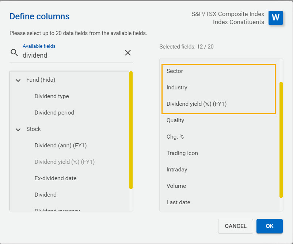Dismiss the dialog with CANCEL
Image resolution: width=293 pixels, height=244 pixels.
click(x=235, y=226)
